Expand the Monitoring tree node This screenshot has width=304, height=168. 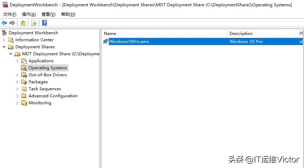click(x=17, y=103)
